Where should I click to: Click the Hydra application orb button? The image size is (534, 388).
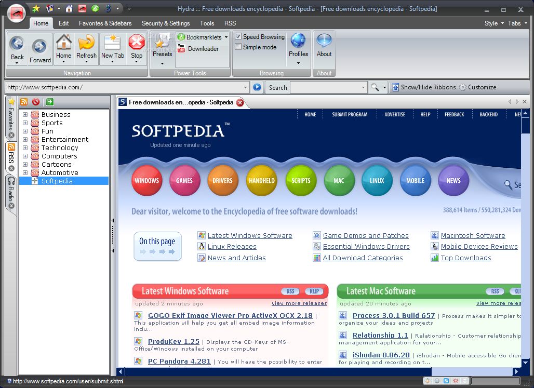tap(16, 14)
